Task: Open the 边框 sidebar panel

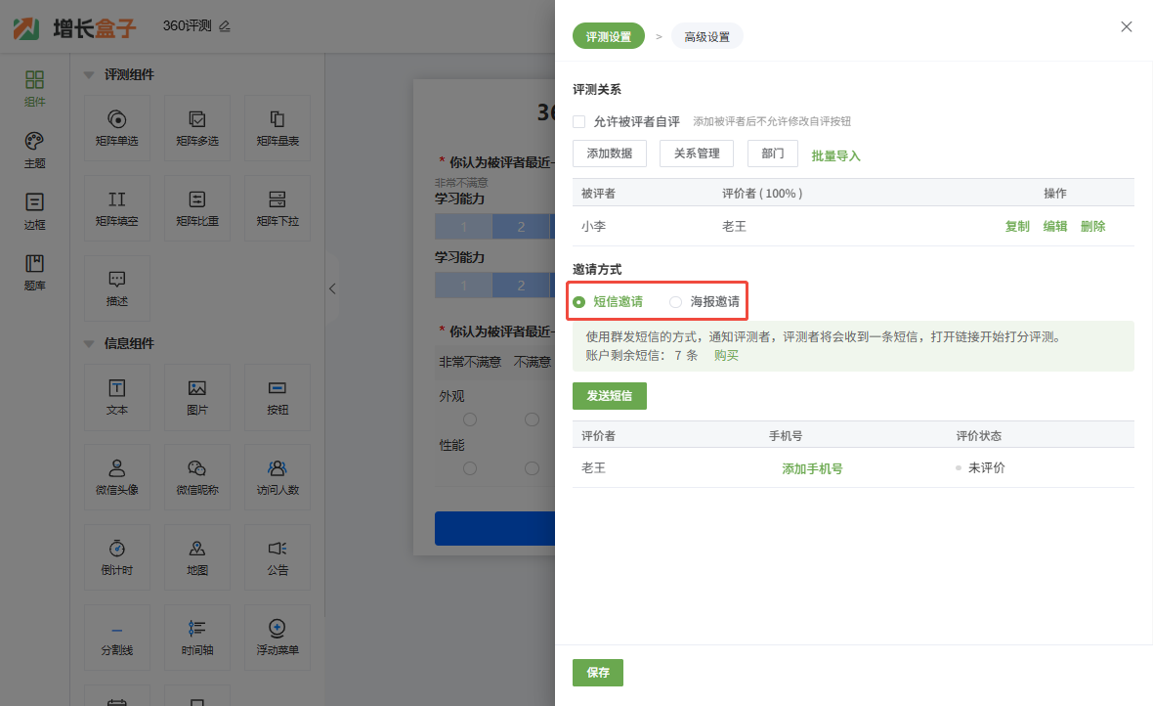Action: (34, 211)
